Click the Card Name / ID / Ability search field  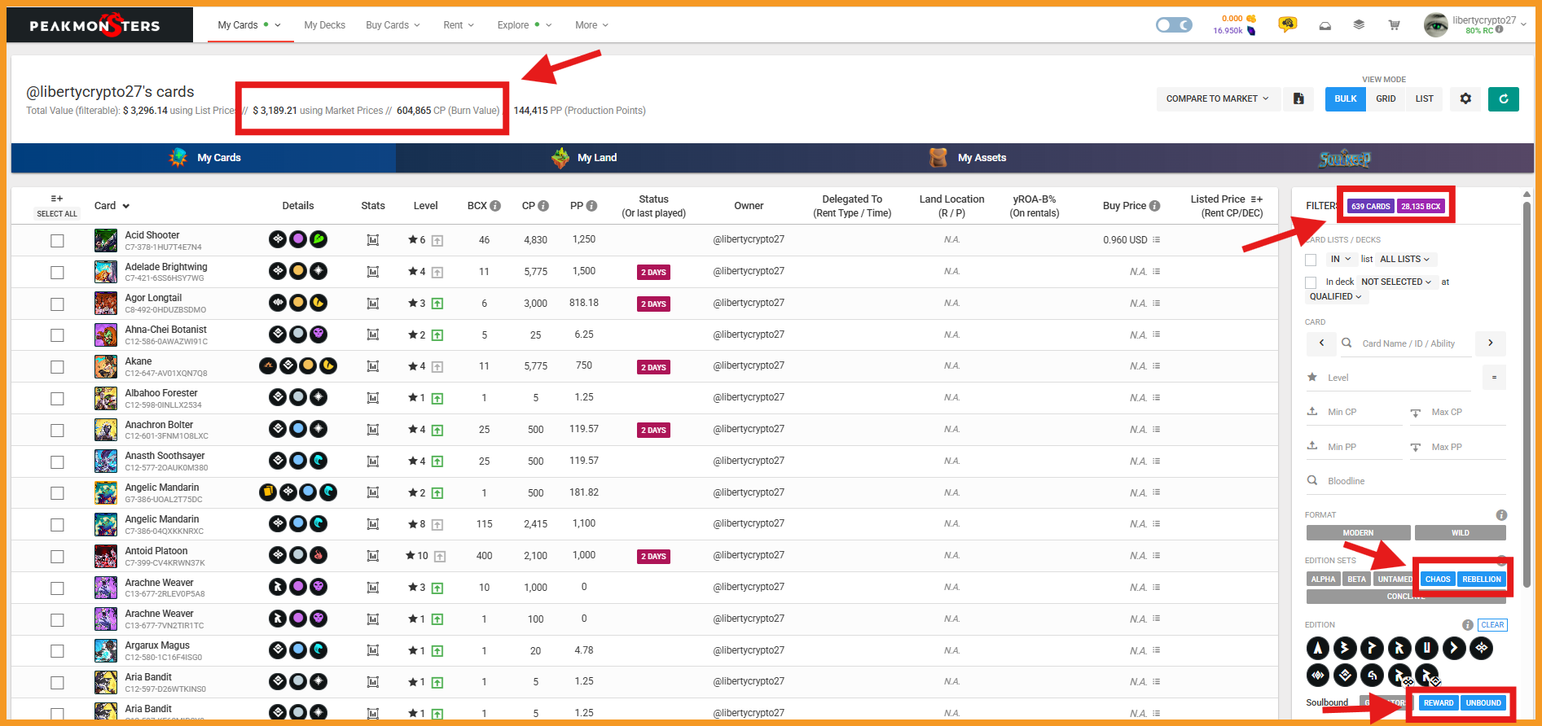(x=1408, y=343)
